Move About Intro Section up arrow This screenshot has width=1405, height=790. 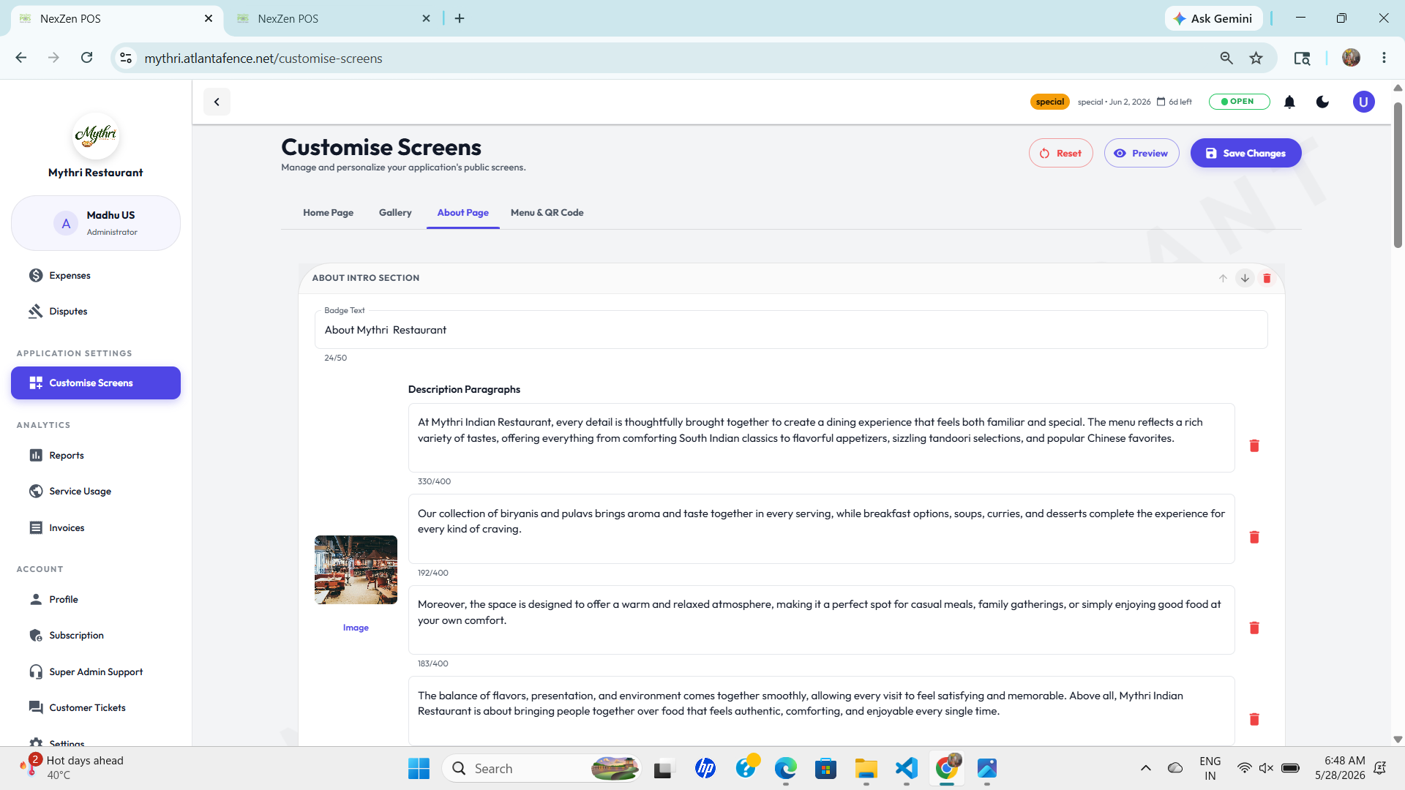click(x=1223, y=278)
